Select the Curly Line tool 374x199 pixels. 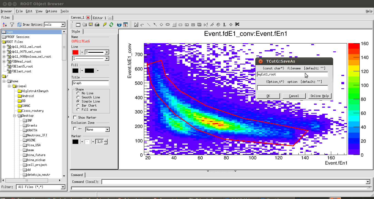[212, 25]
